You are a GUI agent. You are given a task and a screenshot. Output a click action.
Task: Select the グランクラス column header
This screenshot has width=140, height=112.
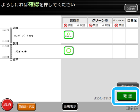coord(119,20)
